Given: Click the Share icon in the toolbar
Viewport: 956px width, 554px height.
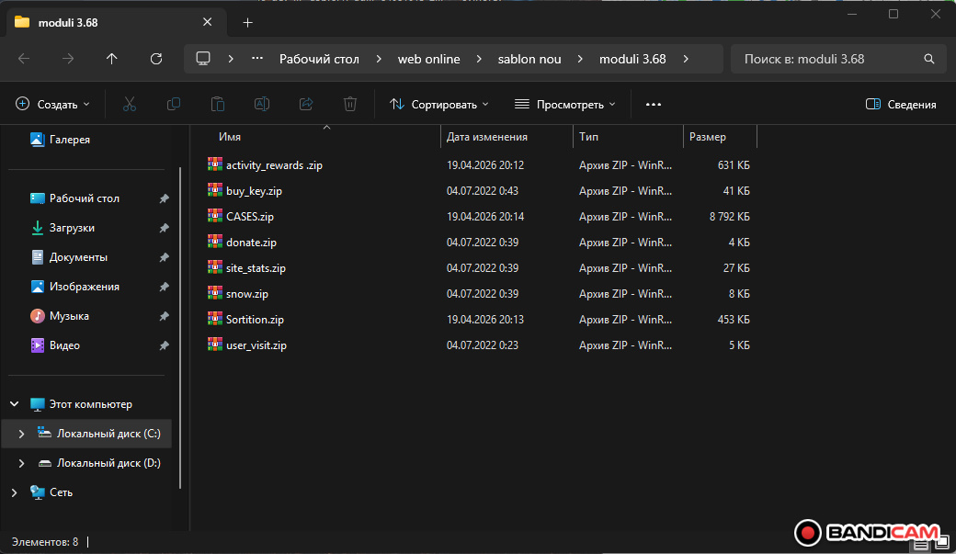Looking at the screenshot, I should (305, 104).
